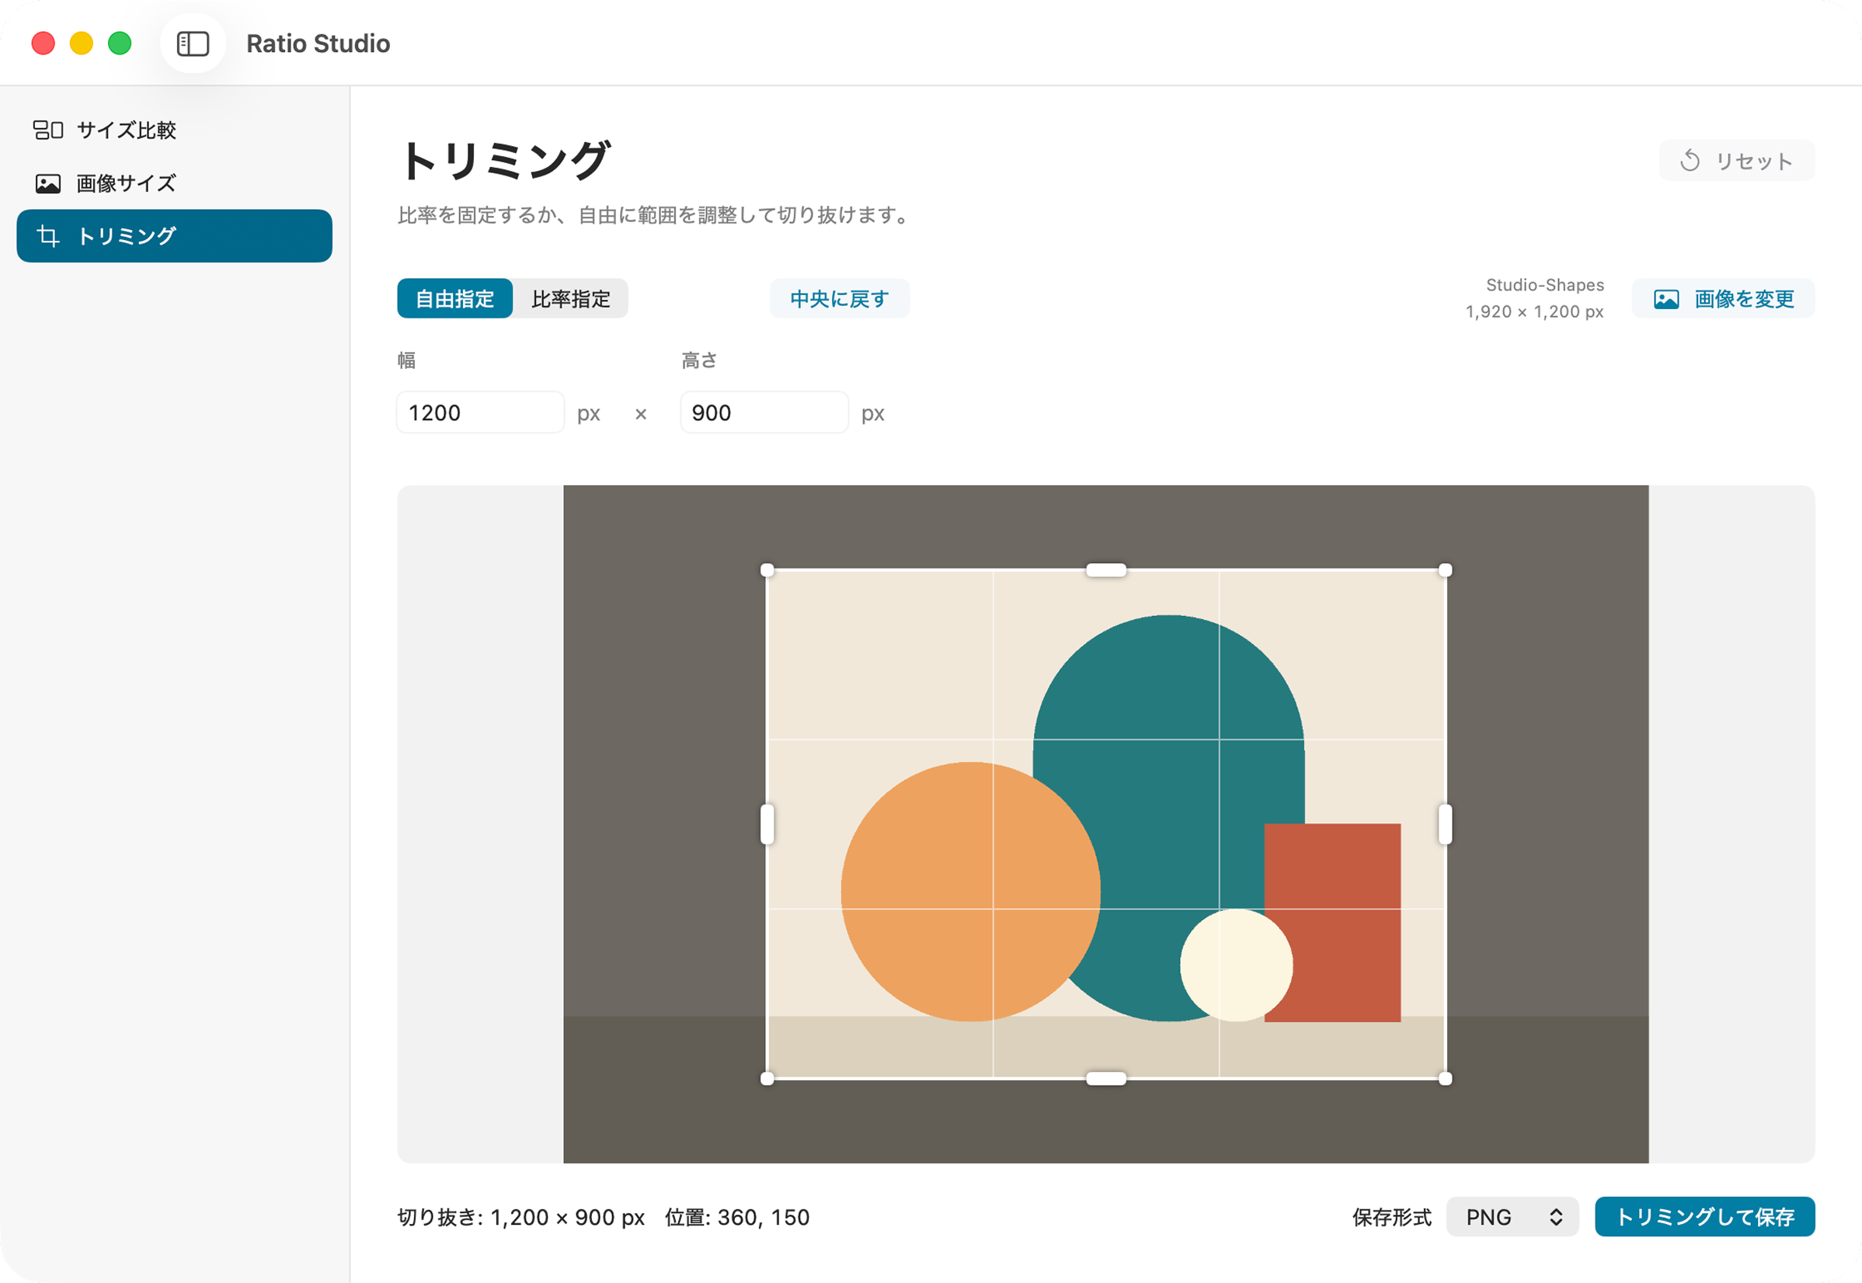The width and height of the screenshot is (1862, 1283).
Task: Open 画像サイズ in the sidebar
Action: click(x=175, y=183)
